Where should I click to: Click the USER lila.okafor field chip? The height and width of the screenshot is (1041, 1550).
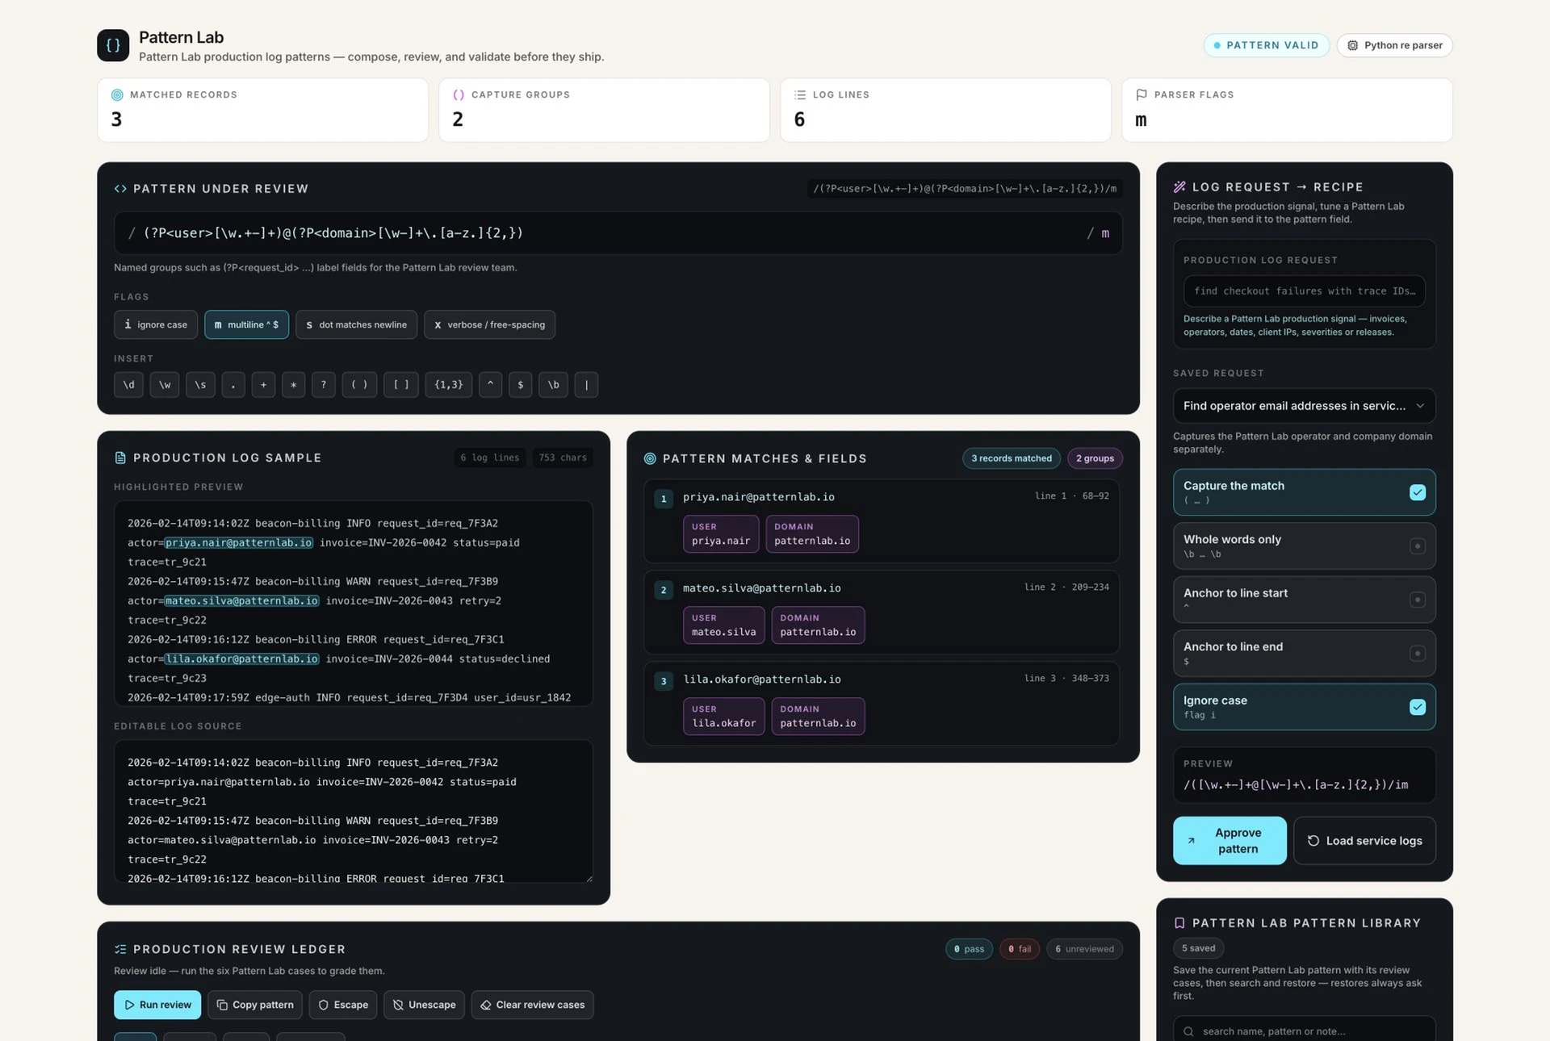click(723, 717)
